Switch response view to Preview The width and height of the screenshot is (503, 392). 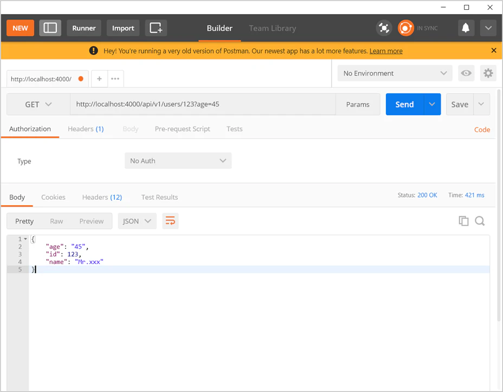(92, 221)
